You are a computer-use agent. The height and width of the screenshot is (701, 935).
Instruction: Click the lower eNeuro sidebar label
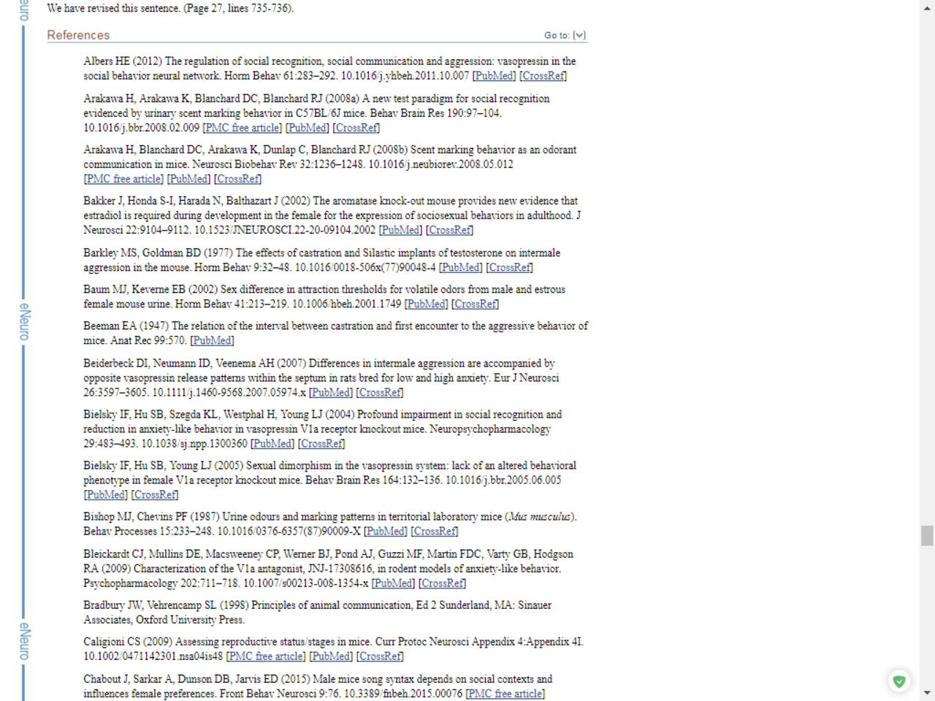pos(24,641)
